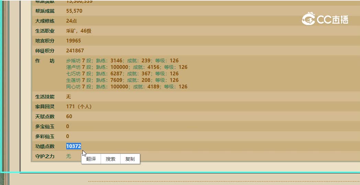Image resolution: width=360 pixels, height=185 pixels.
Task: Click the 生莲坊 achievement value 208
Action: 146,80
